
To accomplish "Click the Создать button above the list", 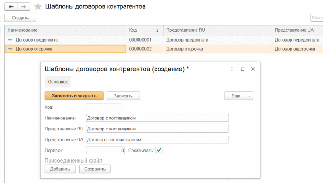I will click(x=20, y=18).
